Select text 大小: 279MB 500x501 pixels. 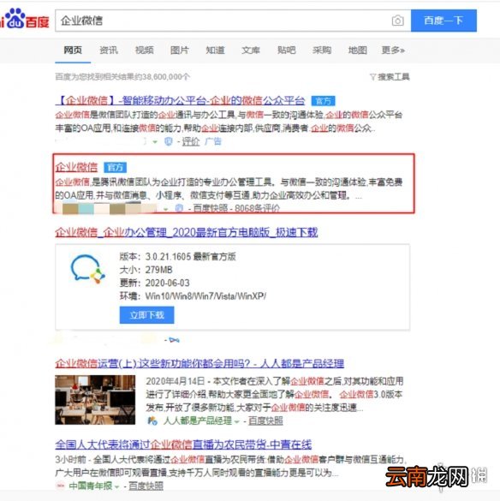tap(146, 270)
